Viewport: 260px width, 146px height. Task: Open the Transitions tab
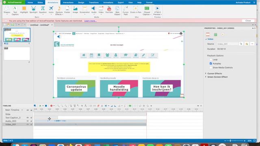[94, 2]
